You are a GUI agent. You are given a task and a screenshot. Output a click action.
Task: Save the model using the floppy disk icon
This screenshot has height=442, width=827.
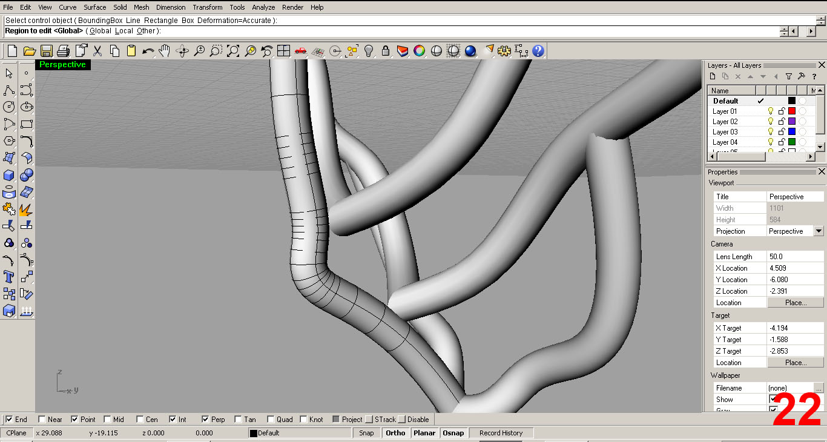click(x=46, y=51)
